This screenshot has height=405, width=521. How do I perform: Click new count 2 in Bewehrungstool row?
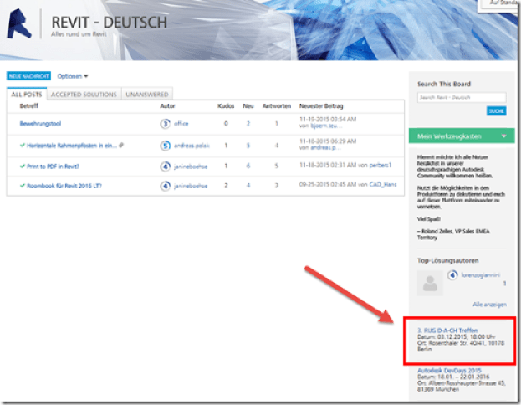(248, 124)
